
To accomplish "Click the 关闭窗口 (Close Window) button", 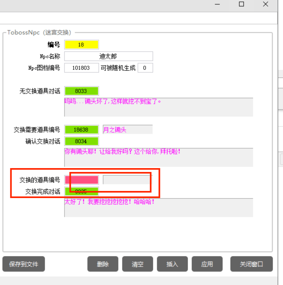I will coord(251,264).
